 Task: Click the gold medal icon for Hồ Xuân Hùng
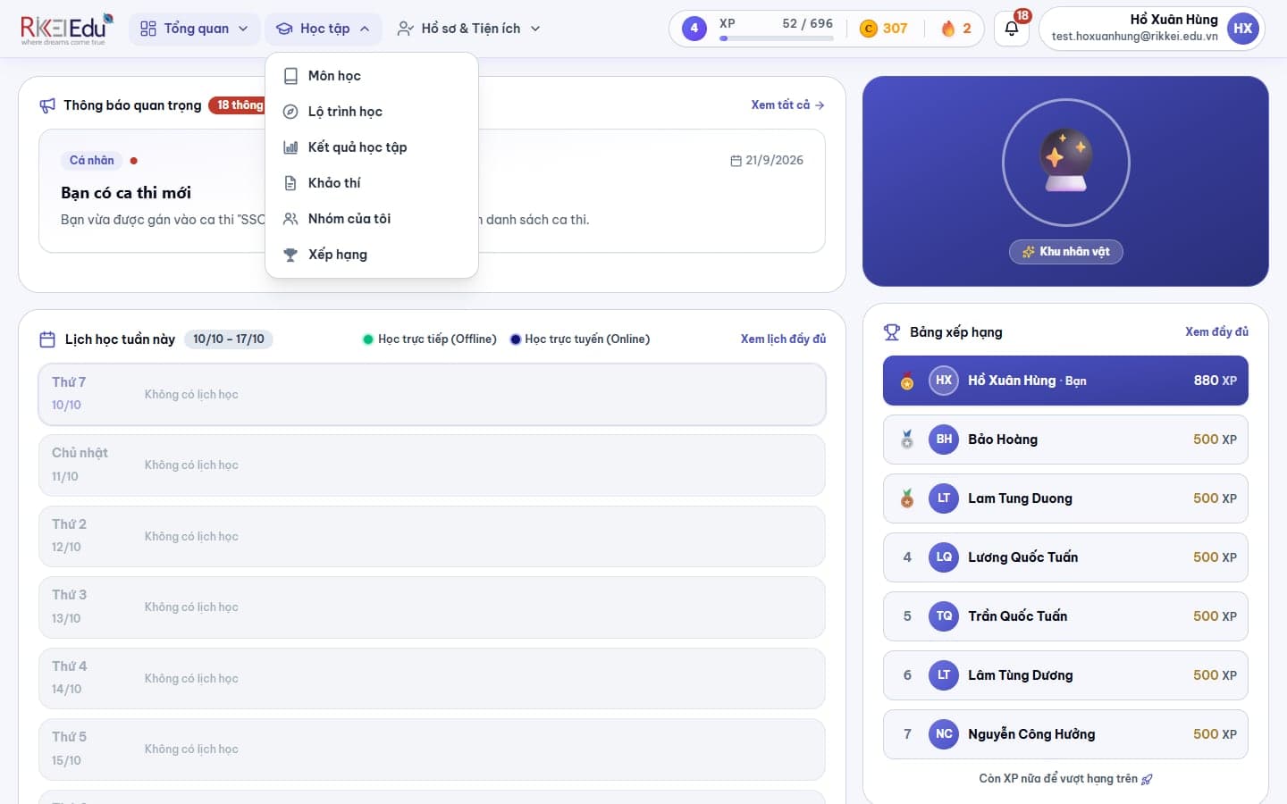point(907,381)
